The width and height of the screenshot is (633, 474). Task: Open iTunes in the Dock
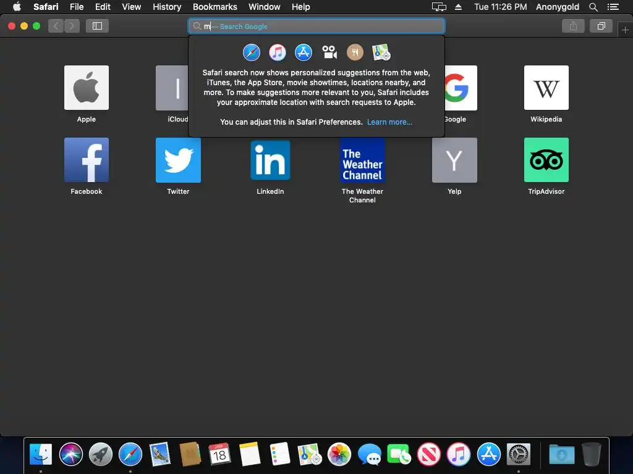(459, 454)
